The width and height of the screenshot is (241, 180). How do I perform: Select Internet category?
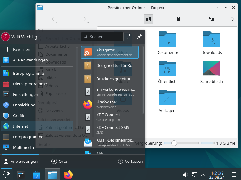37,126
